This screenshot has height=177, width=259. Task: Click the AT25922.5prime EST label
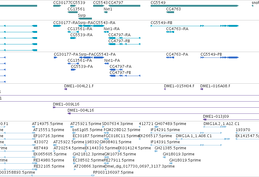click(x=69, y=142)
